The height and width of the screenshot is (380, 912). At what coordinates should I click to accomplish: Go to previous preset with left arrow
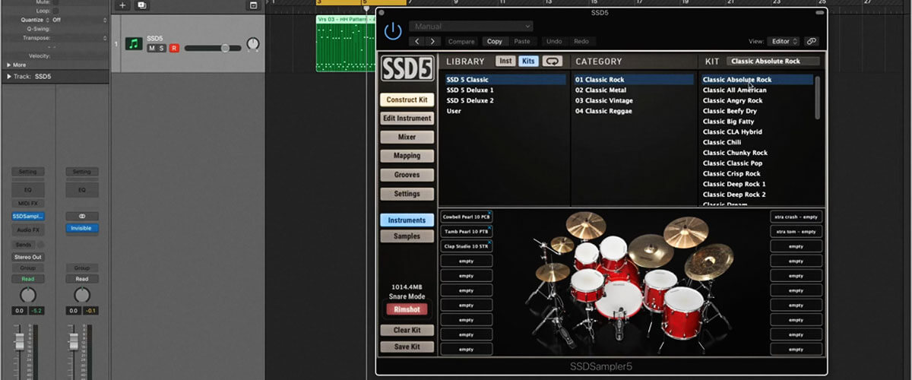[417, 41]
